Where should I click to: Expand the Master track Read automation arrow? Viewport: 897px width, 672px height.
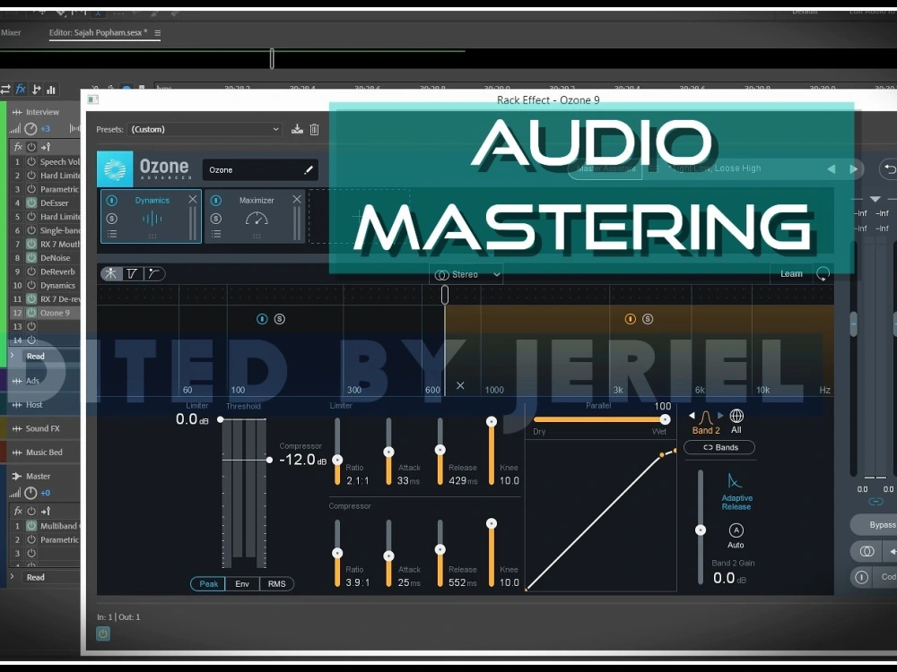(13, 576)
